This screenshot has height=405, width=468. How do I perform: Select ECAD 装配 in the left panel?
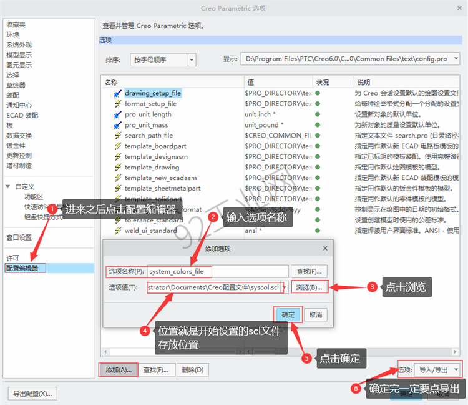22,116
